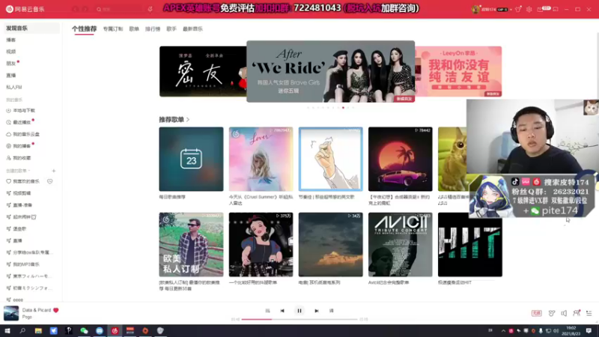Image resolution: width=599 pixels, height=337 pixels.
Task: Click the skin theme shirt icon
Action: pos(518,9)
